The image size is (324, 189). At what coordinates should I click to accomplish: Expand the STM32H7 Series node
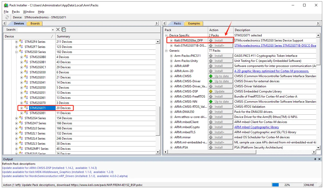[17, 123]
